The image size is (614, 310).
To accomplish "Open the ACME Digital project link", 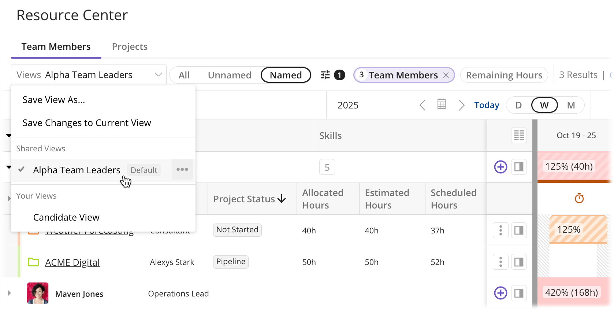I will tap(72, 262).
